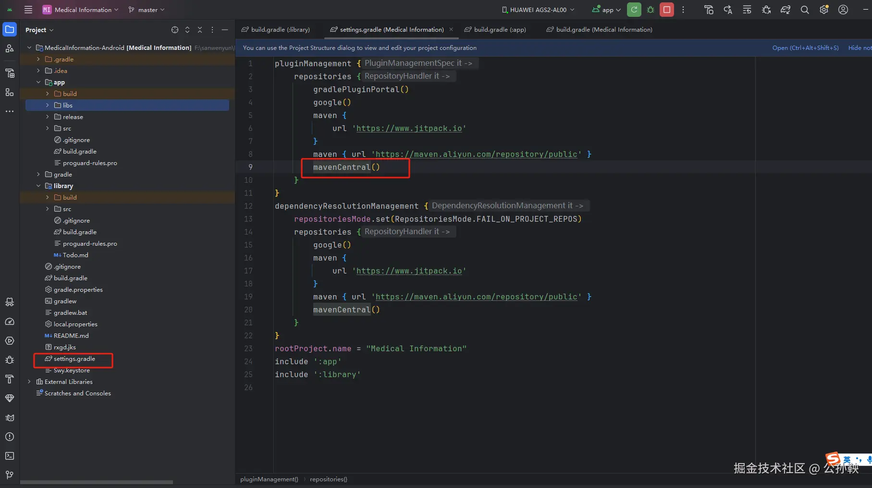
Task: Hide the Project panel
Action: pos(225,30)
